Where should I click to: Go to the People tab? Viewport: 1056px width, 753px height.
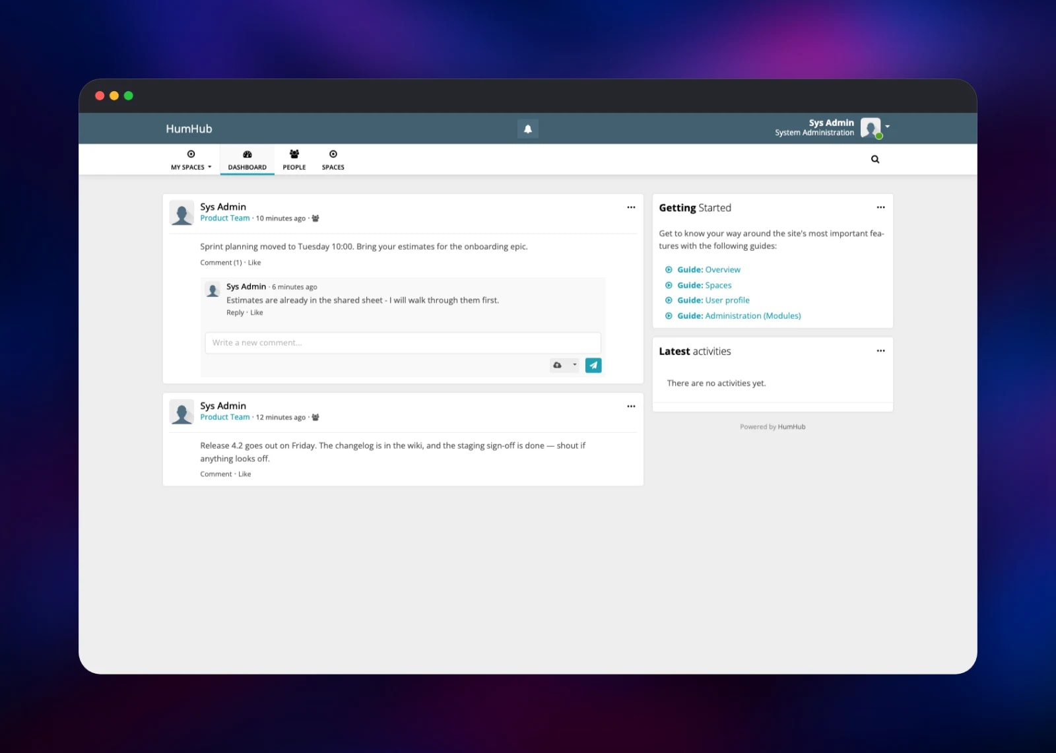(x=294, y=160)
